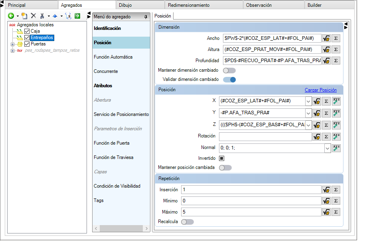Click the blue up arrow icon
Image resolution: width=371 pixels, height=249 pixels.
coord(55,16)
